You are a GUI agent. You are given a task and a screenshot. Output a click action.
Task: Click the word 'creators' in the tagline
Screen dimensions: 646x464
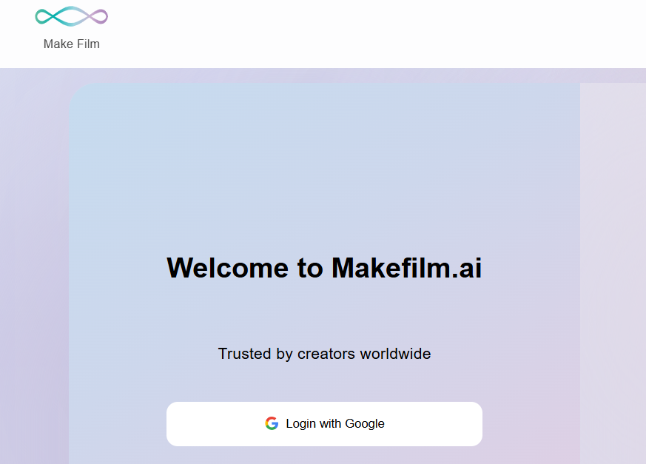(x=326, y=354)
